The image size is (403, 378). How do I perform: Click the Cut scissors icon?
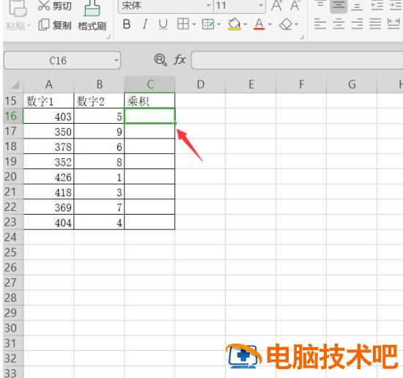43,5
